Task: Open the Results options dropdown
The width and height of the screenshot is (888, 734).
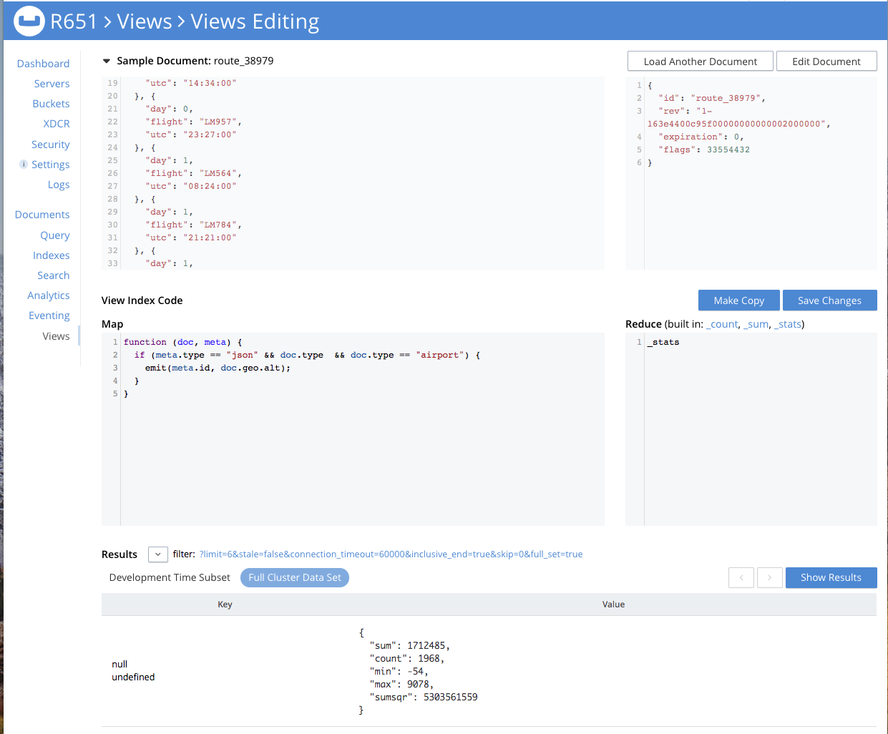Action: point(157,554)
